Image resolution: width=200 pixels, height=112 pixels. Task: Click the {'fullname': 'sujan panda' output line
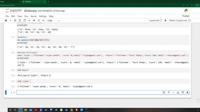[55, 86]
